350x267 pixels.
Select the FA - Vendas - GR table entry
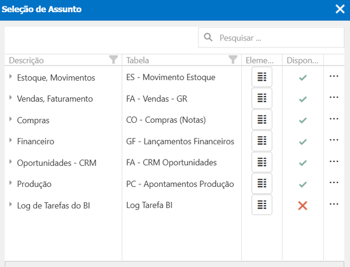coord(157,99)
